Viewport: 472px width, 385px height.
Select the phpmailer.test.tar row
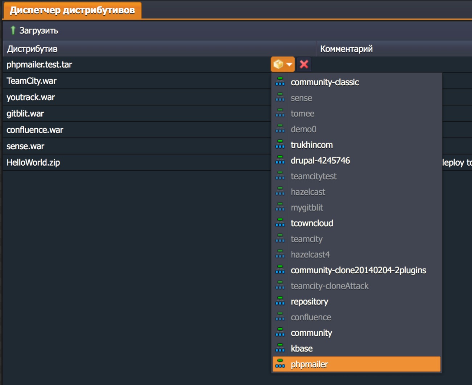tap(237, 65)
